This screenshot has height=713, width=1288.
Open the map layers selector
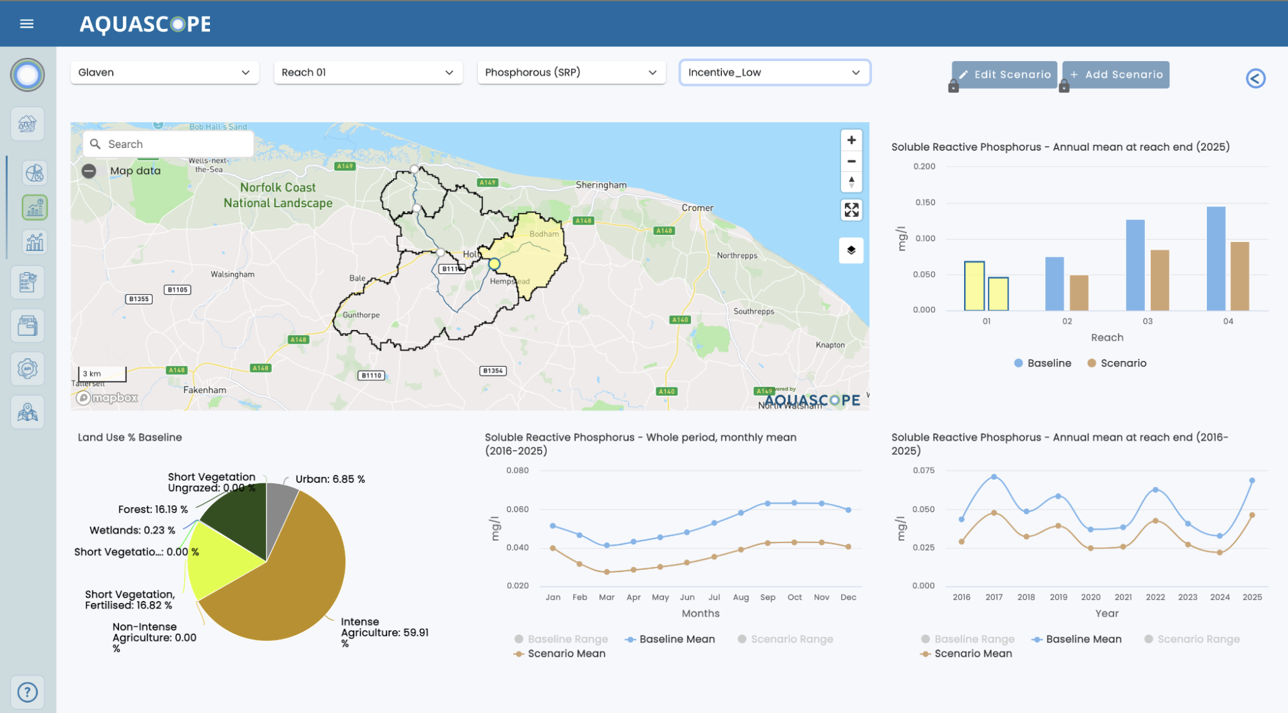click(851, 250)
